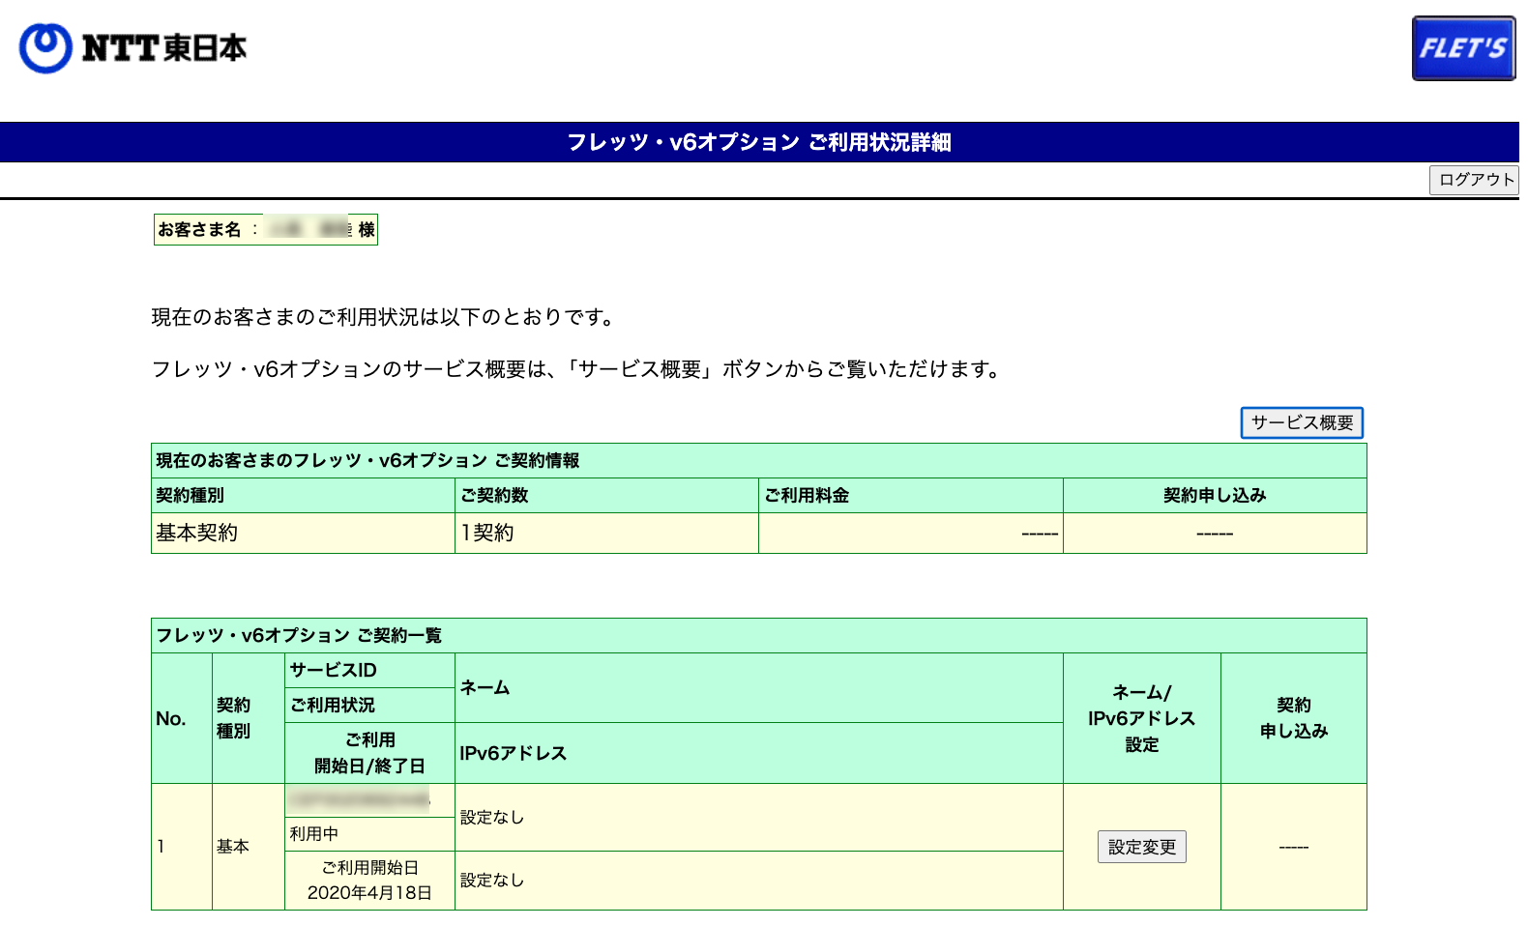Viewport: 1528px width, 926px height.
Task: Click the お客さま名 label
Action: pos(199,229)
